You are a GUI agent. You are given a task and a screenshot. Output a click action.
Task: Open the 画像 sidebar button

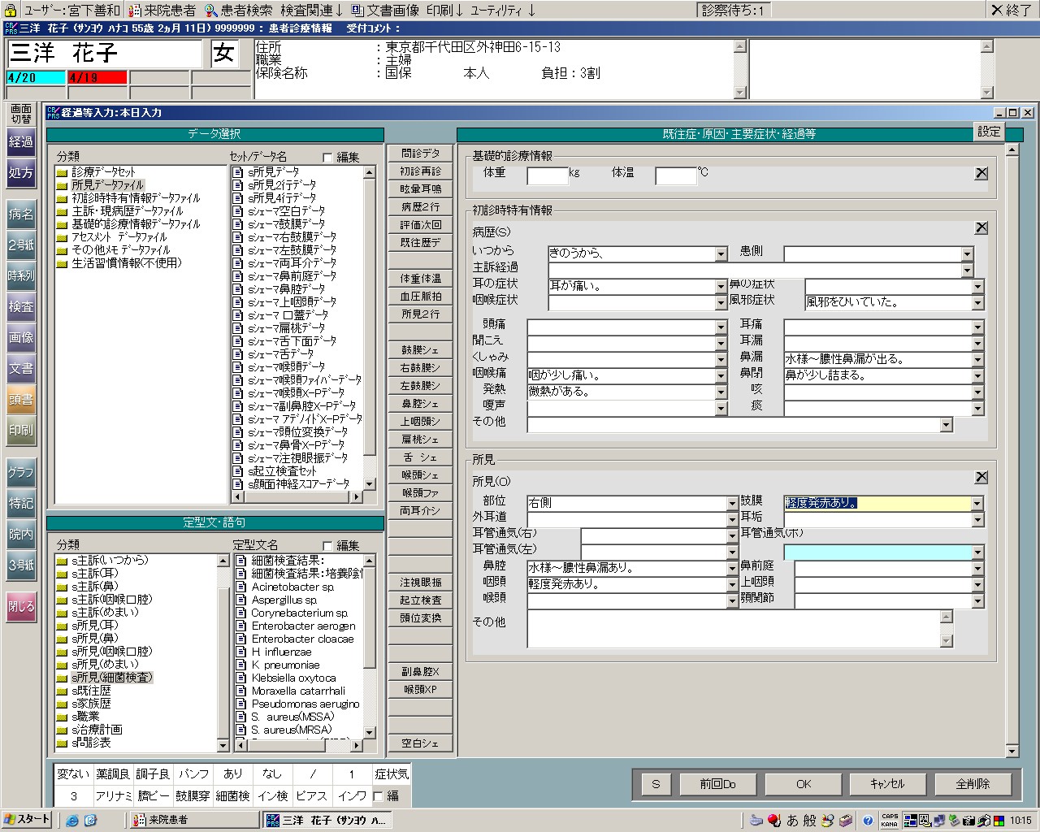(x=21, y=338)
